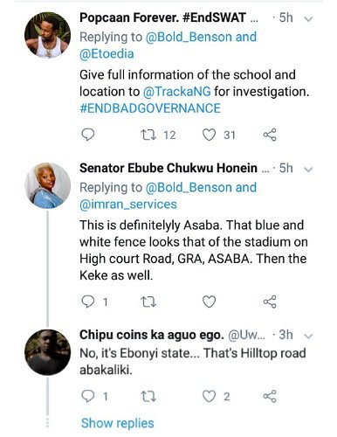Like Senator Ebube's Asaba tweet
Image resolution: width=337 pixels, height=437 pixels.
(209, 302)
